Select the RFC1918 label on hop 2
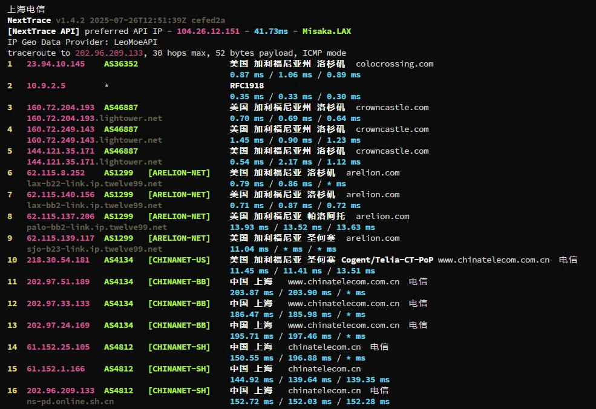Viewport: 596px width, 409px height. tap(247, 85)
